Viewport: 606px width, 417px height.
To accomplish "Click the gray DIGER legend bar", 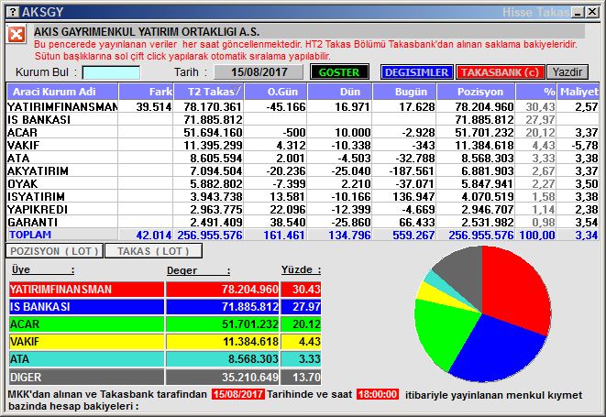I will point(86,377).
